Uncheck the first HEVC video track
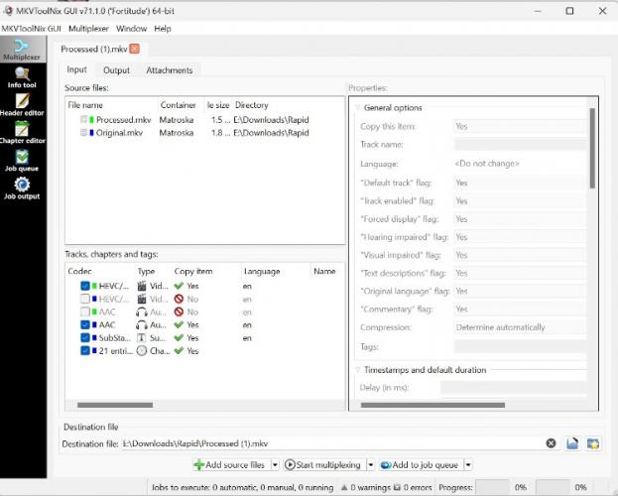The height and width of the screenshot is (496, 618). [x=85, y=286]
